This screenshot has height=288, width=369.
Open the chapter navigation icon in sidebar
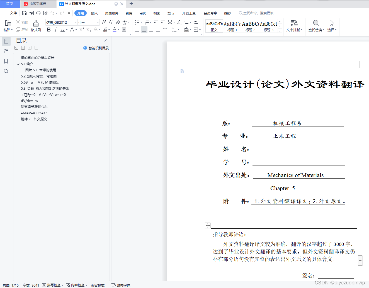[6, 51]
